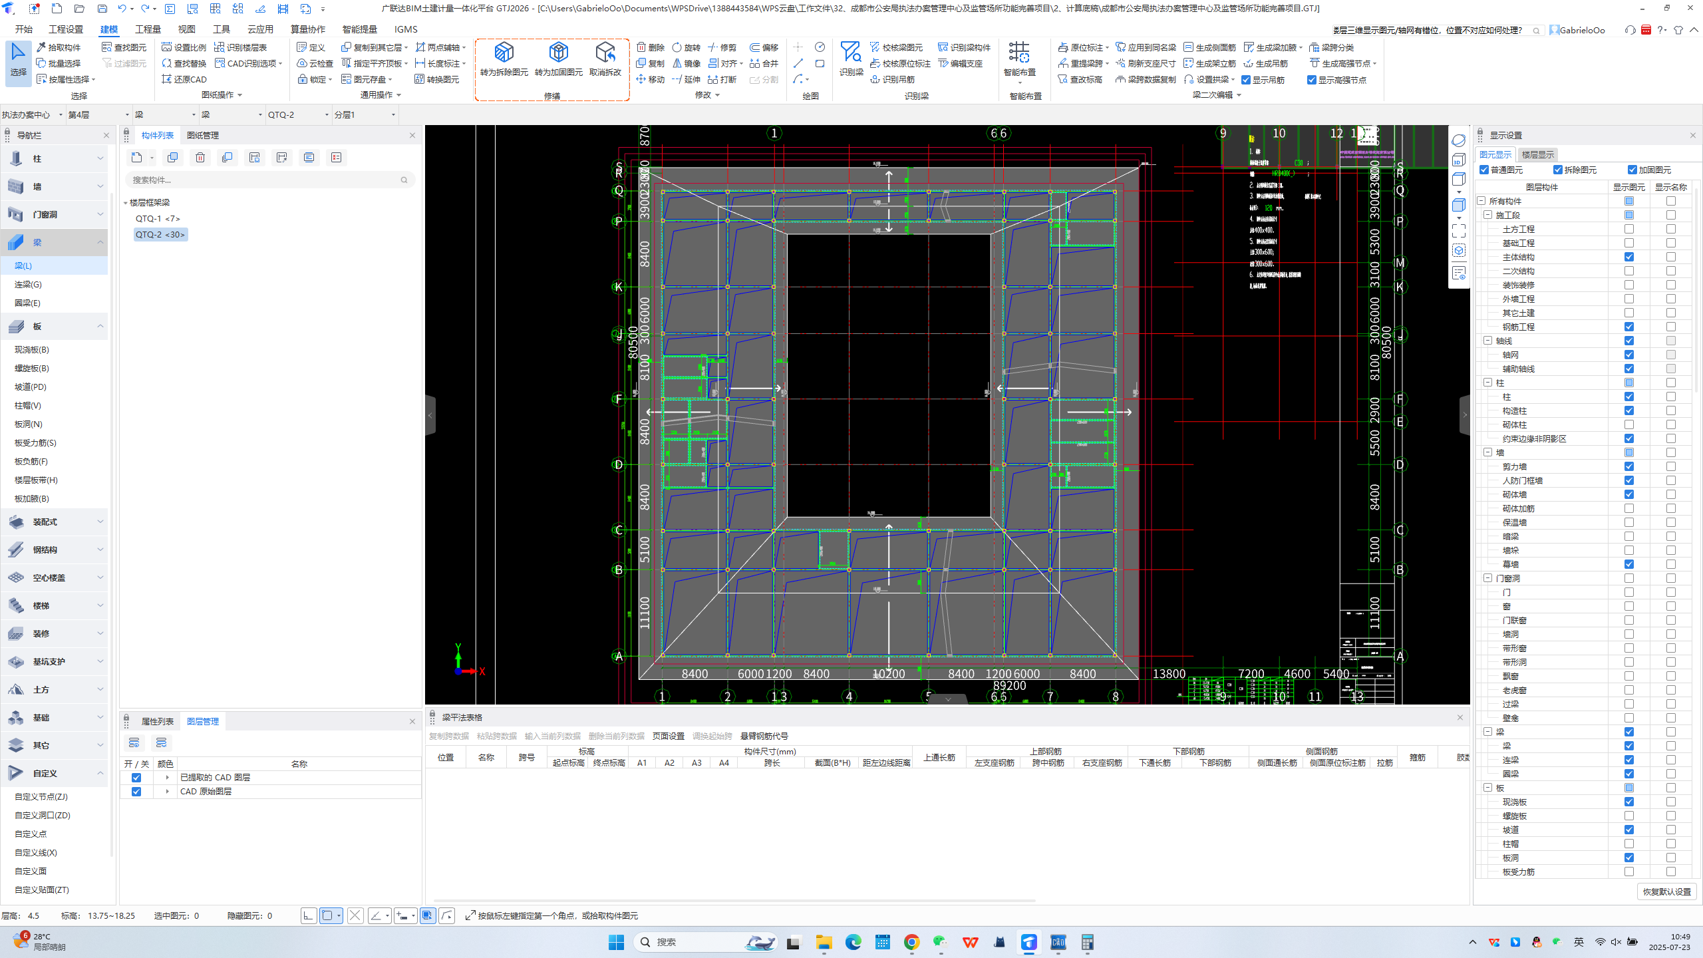Toggle the 拆除图元 checkbox
The width and height of the screenshot is (1703, 958).
click(x=1558, y=170)
